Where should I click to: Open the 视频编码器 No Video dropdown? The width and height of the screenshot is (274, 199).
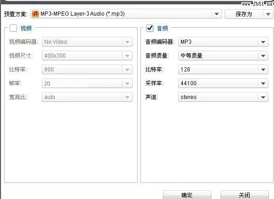87,42
